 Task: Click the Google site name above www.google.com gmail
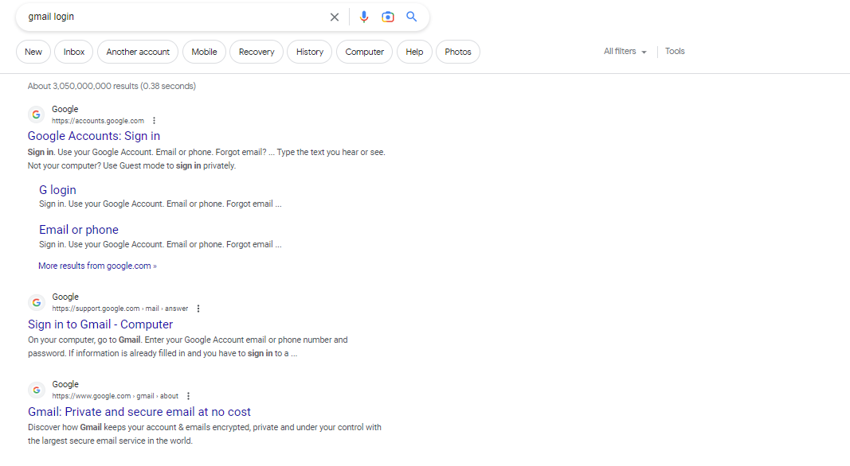pyautogui.click(x=65, y=384)
